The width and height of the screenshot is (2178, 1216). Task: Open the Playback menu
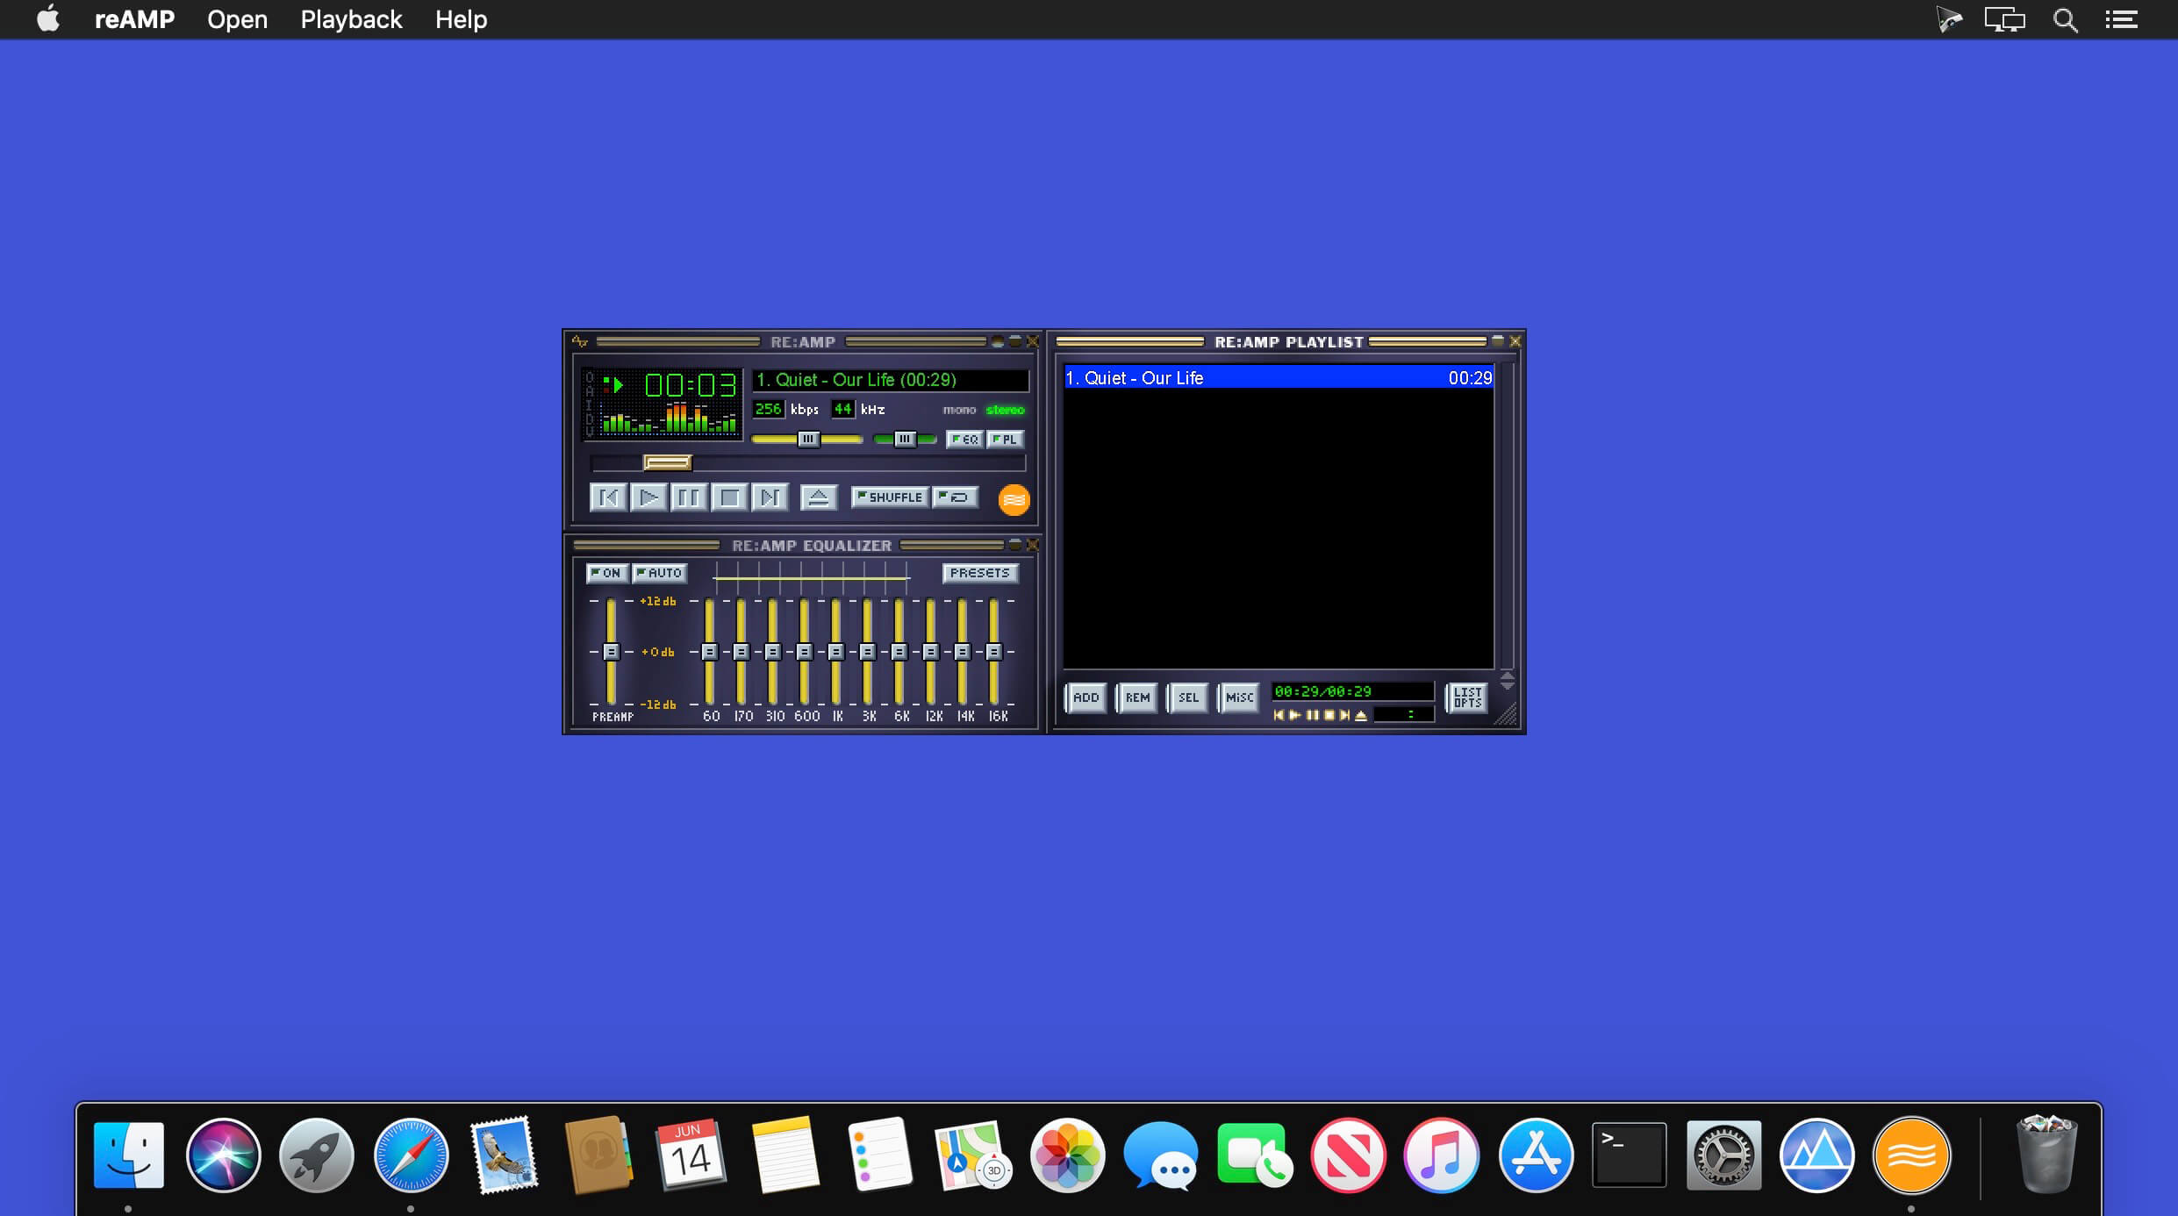pos(351,19)
